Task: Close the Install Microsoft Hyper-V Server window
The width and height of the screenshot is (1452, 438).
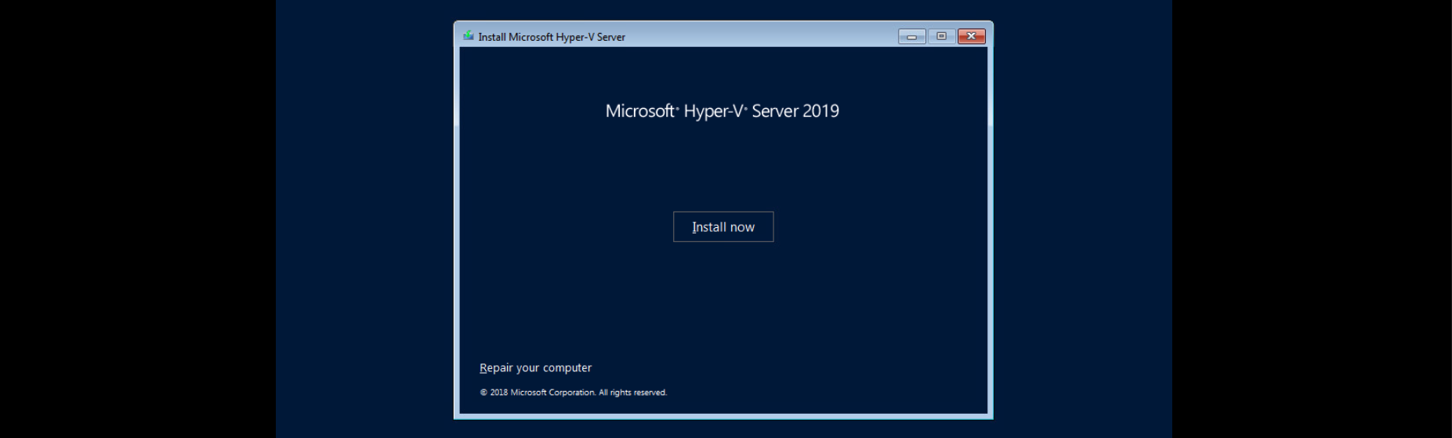Action: (x=971, y=36)
